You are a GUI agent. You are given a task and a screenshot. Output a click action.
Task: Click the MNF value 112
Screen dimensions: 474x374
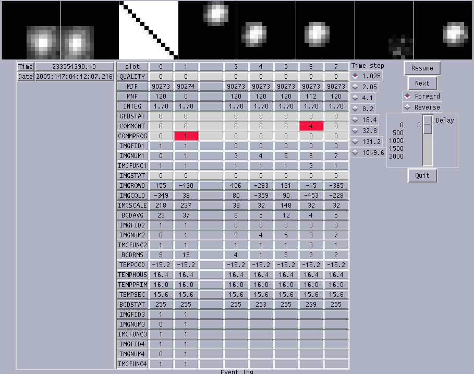tap(311, 96)
